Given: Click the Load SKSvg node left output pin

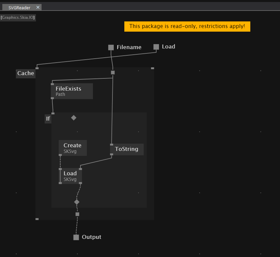Looking at the screenshot, I should tap(60, 183).
